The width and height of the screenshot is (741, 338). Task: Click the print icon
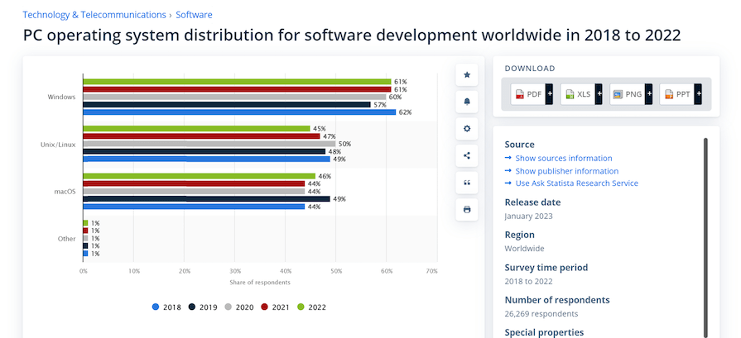click(x=466, y=209)
